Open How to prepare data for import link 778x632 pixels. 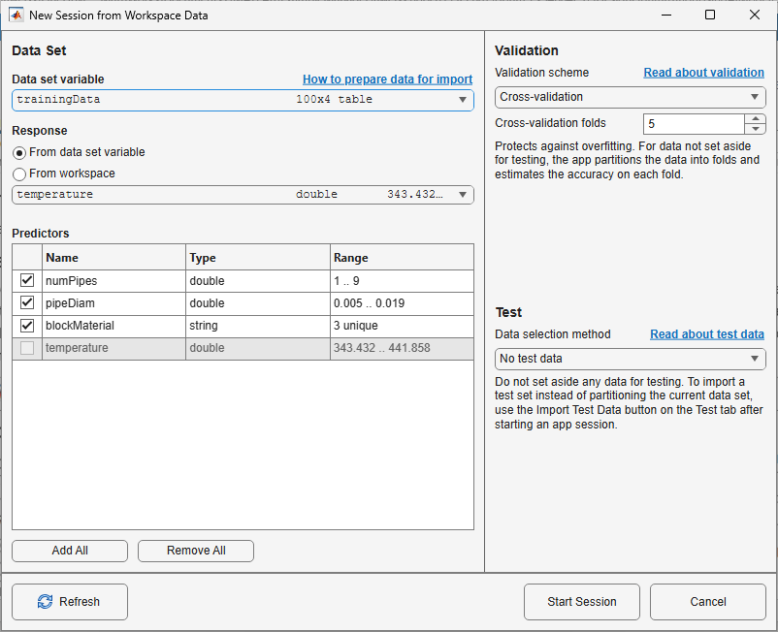pos(387,79)
